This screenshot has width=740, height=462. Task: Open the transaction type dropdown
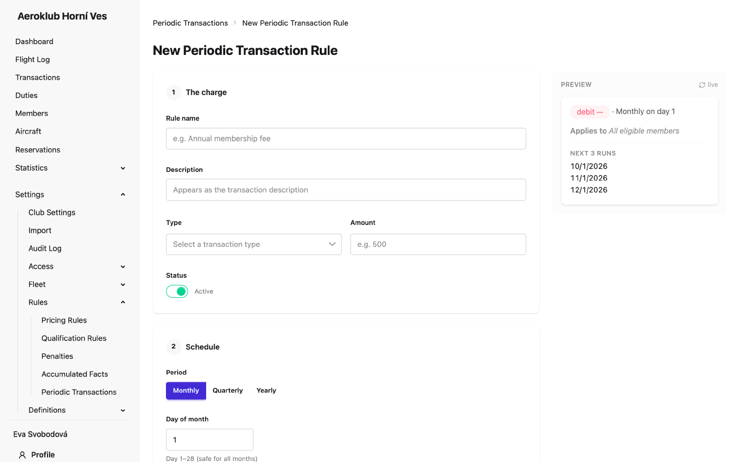254,244
